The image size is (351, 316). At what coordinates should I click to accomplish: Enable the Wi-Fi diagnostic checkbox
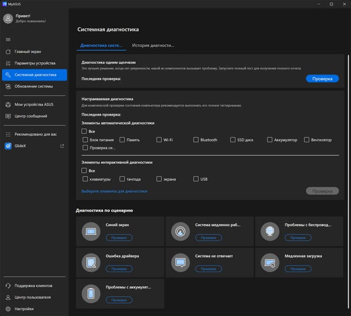click(159, 140)
